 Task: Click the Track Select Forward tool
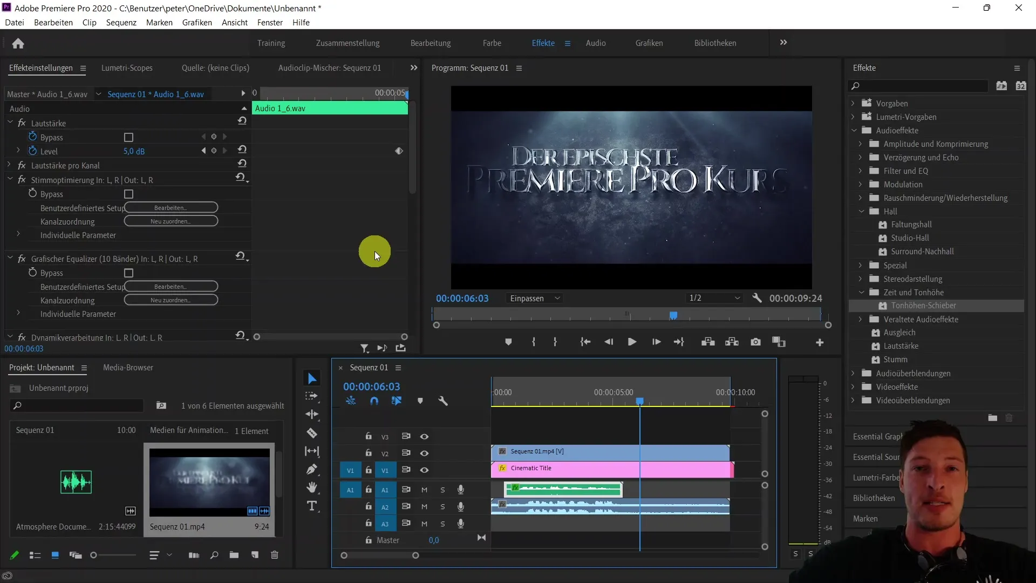(x=313, y=397)
